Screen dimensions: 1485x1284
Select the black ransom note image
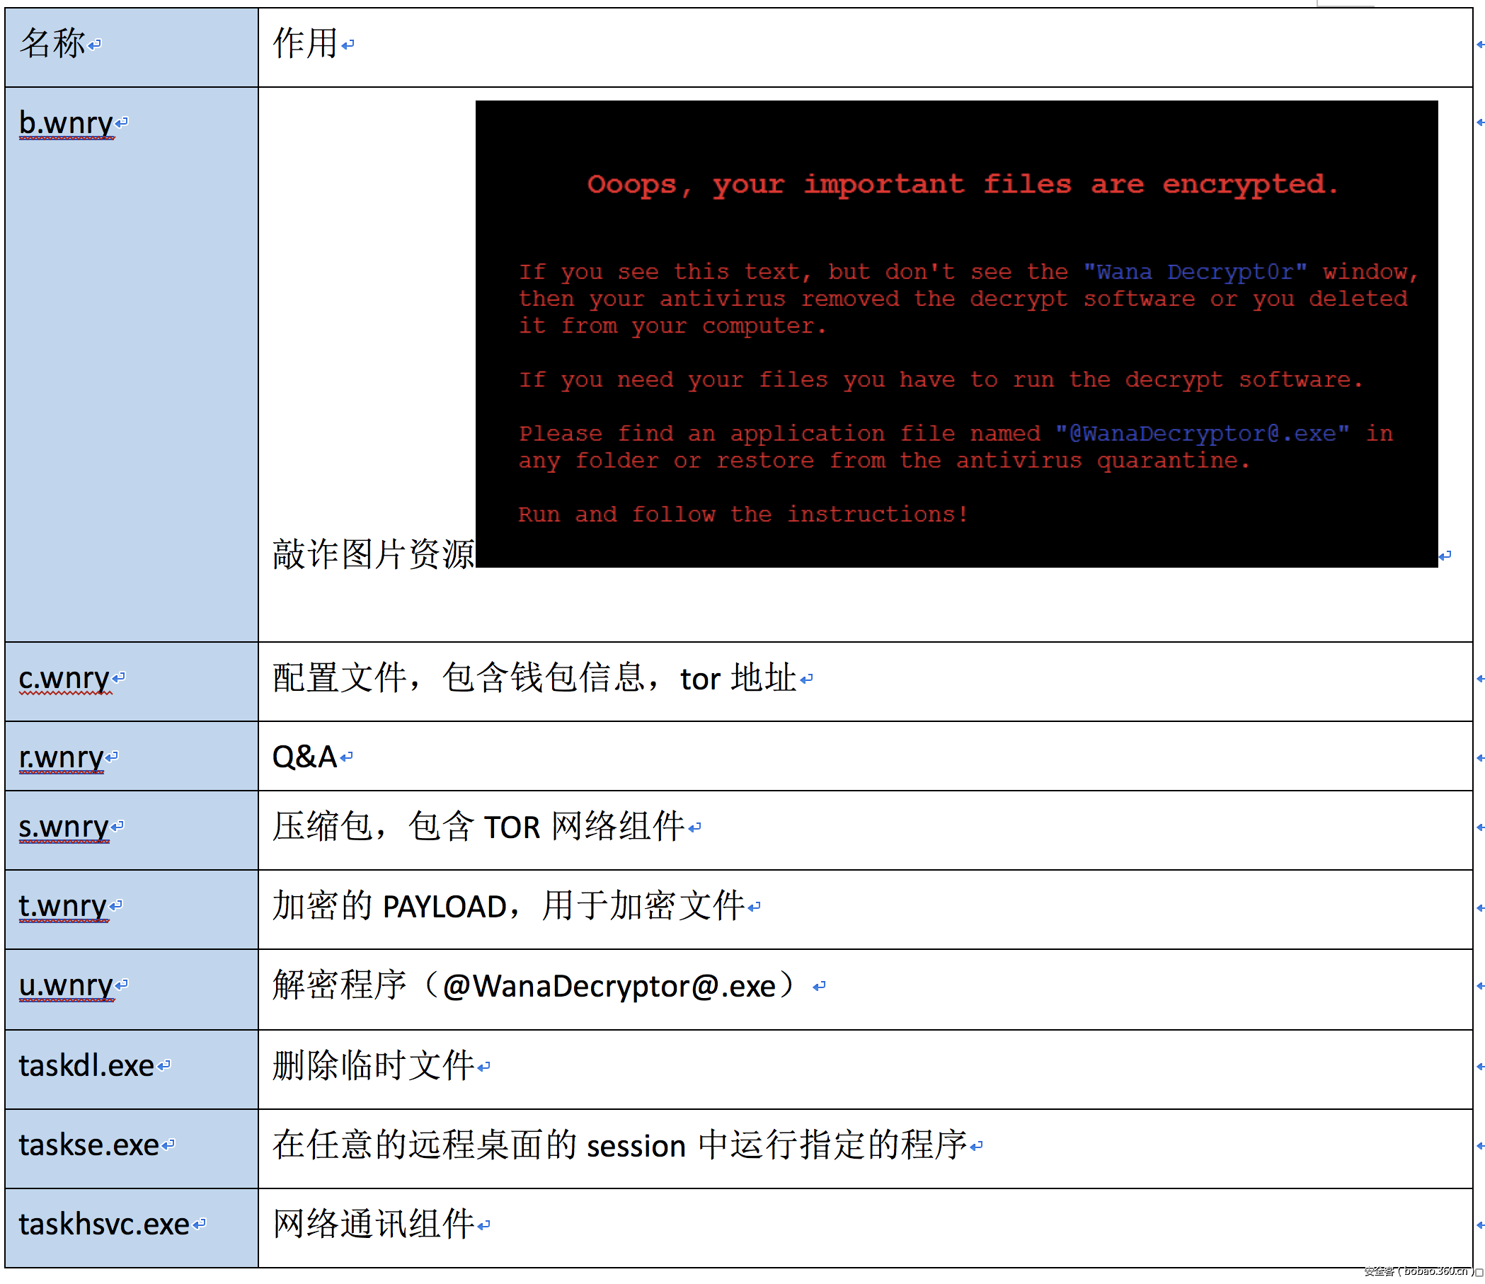956,334
